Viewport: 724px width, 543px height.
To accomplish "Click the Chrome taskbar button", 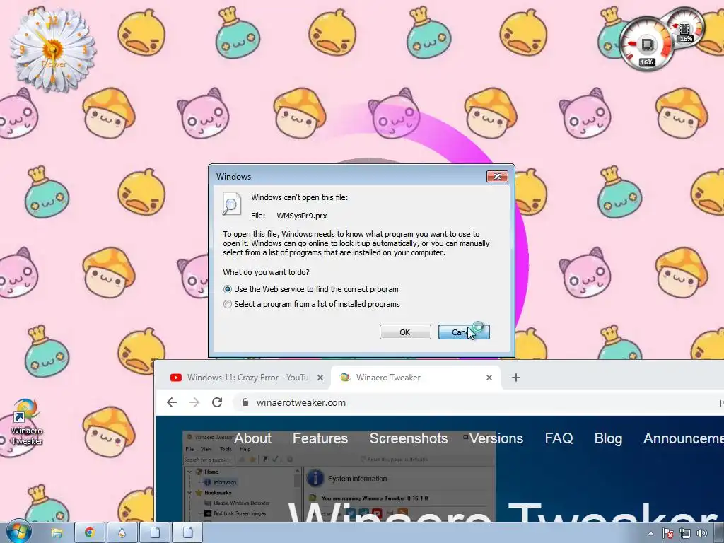I will point(89,533).
